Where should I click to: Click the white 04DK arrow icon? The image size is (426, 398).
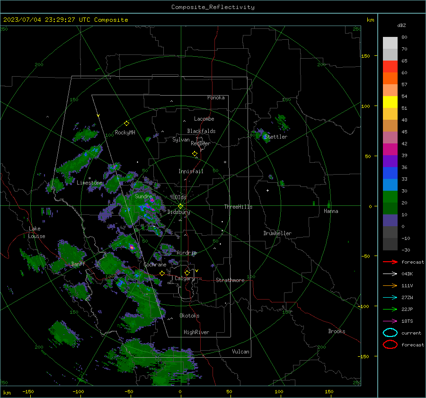click(390, 274)
